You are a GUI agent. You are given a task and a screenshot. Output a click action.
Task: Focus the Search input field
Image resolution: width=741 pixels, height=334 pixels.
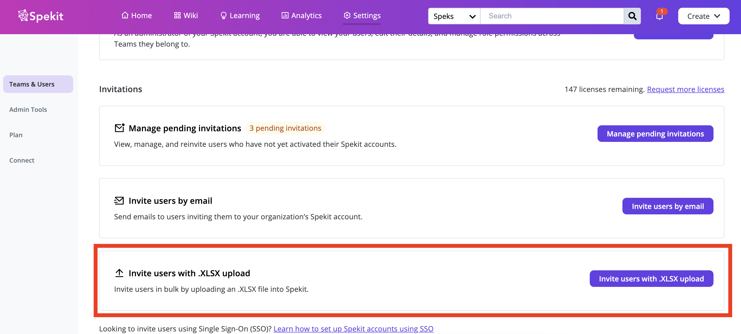pos(552,16)
